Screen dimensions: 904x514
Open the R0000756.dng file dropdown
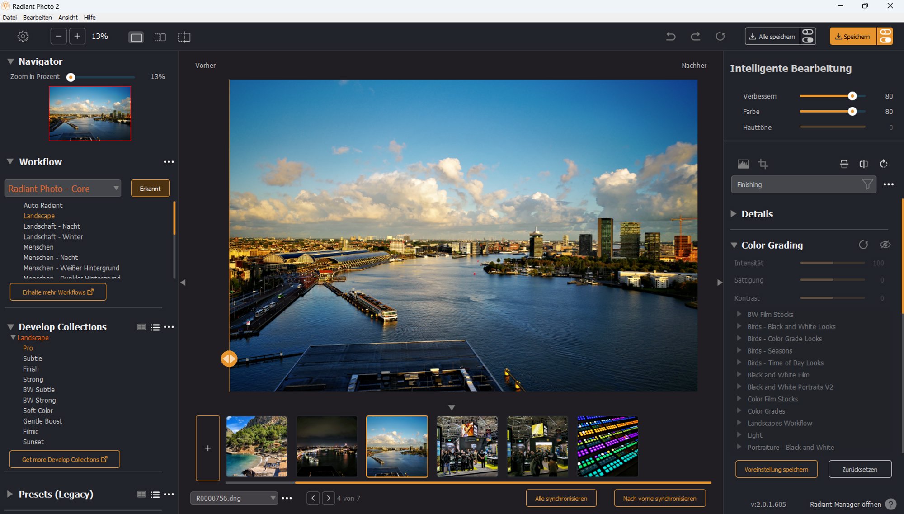[x=234, y=498]
